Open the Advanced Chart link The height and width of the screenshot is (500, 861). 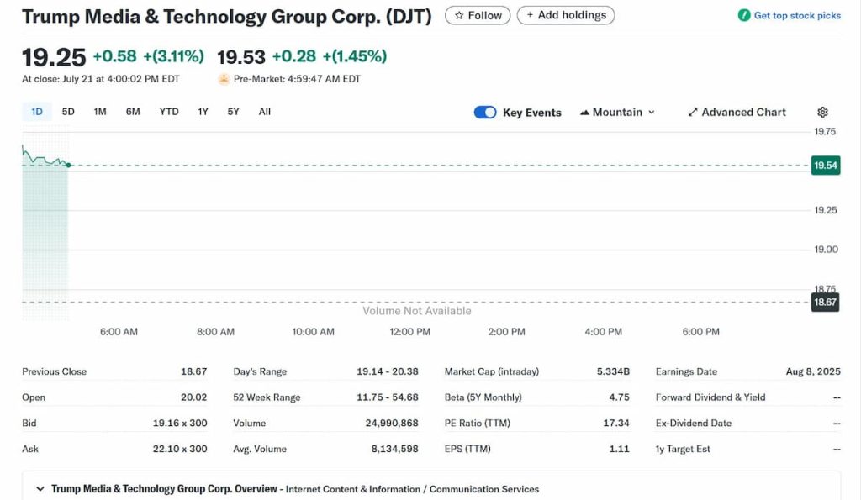coord(737,112)
